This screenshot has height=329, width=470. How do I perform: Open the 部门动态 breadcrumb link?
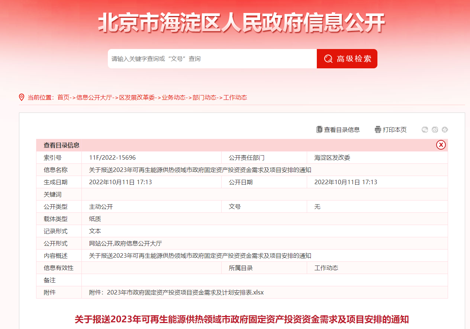pos(203,97)
